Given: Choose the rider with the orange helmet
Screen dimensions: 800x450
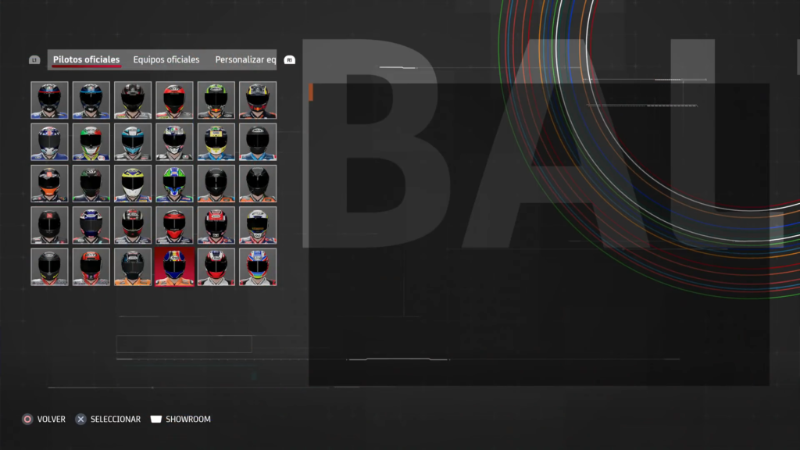Looking at the screenshot, I should click(50, 184).
